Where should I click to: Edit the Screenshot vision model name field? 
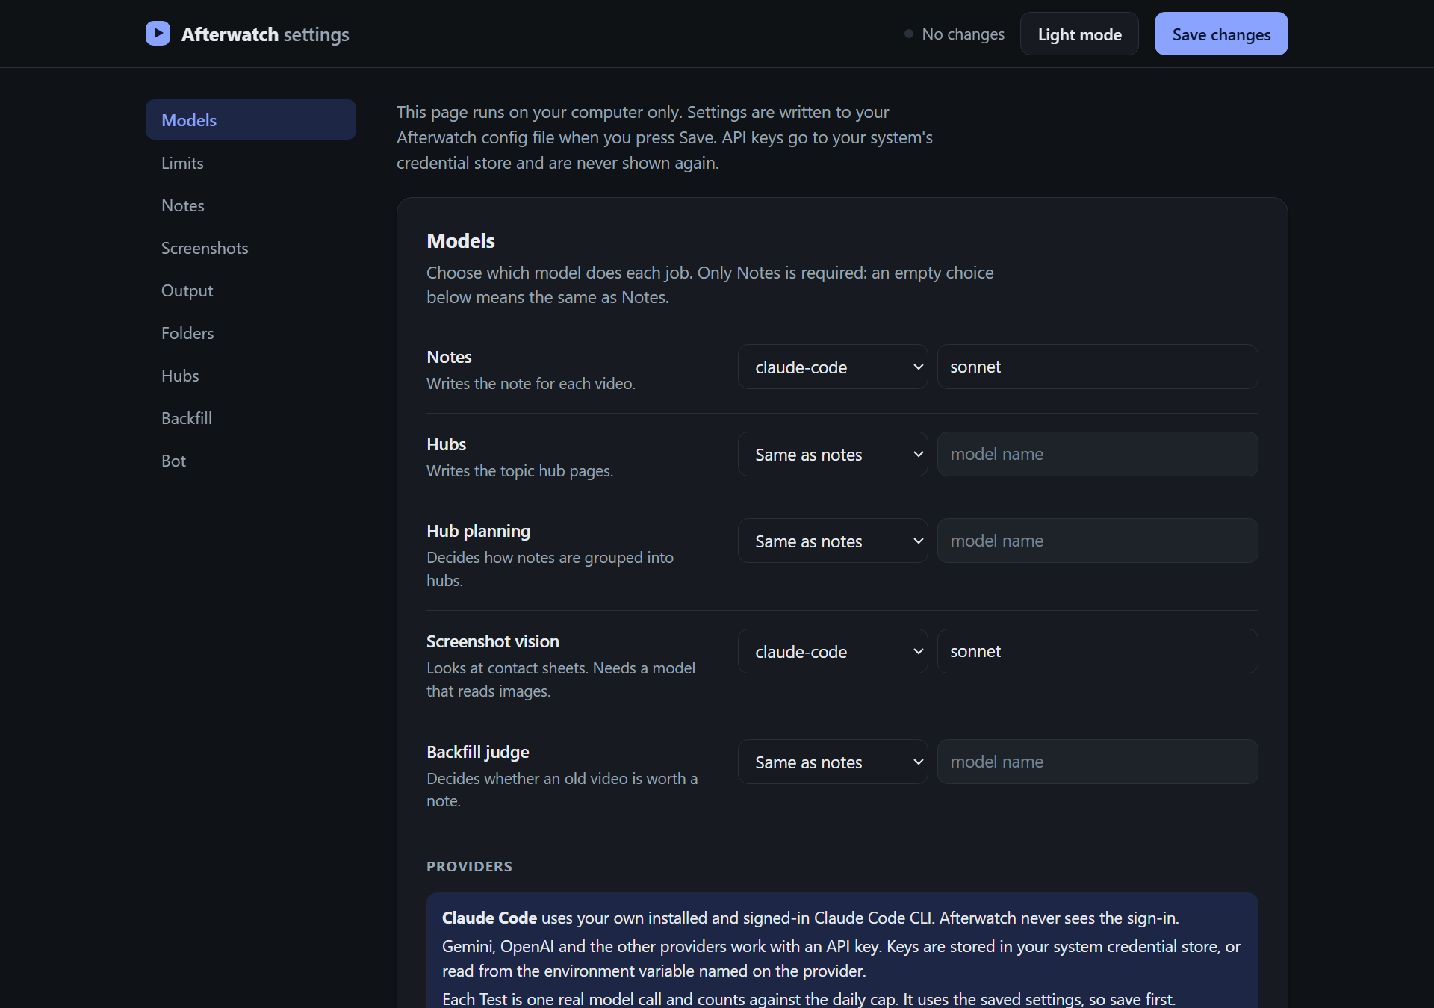(1097, 651)
